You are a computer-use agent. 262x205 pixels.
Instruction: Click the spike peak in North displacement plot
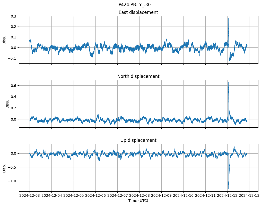[x=228, y=83]
